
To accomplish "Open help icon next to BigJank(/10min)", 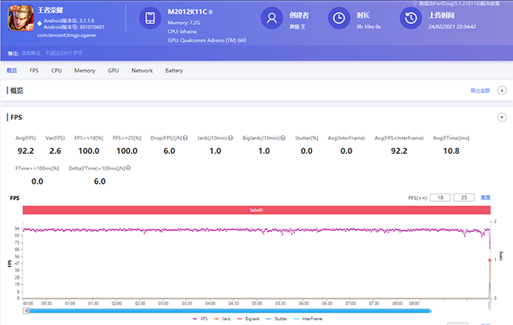I will (x=283, y=138).
